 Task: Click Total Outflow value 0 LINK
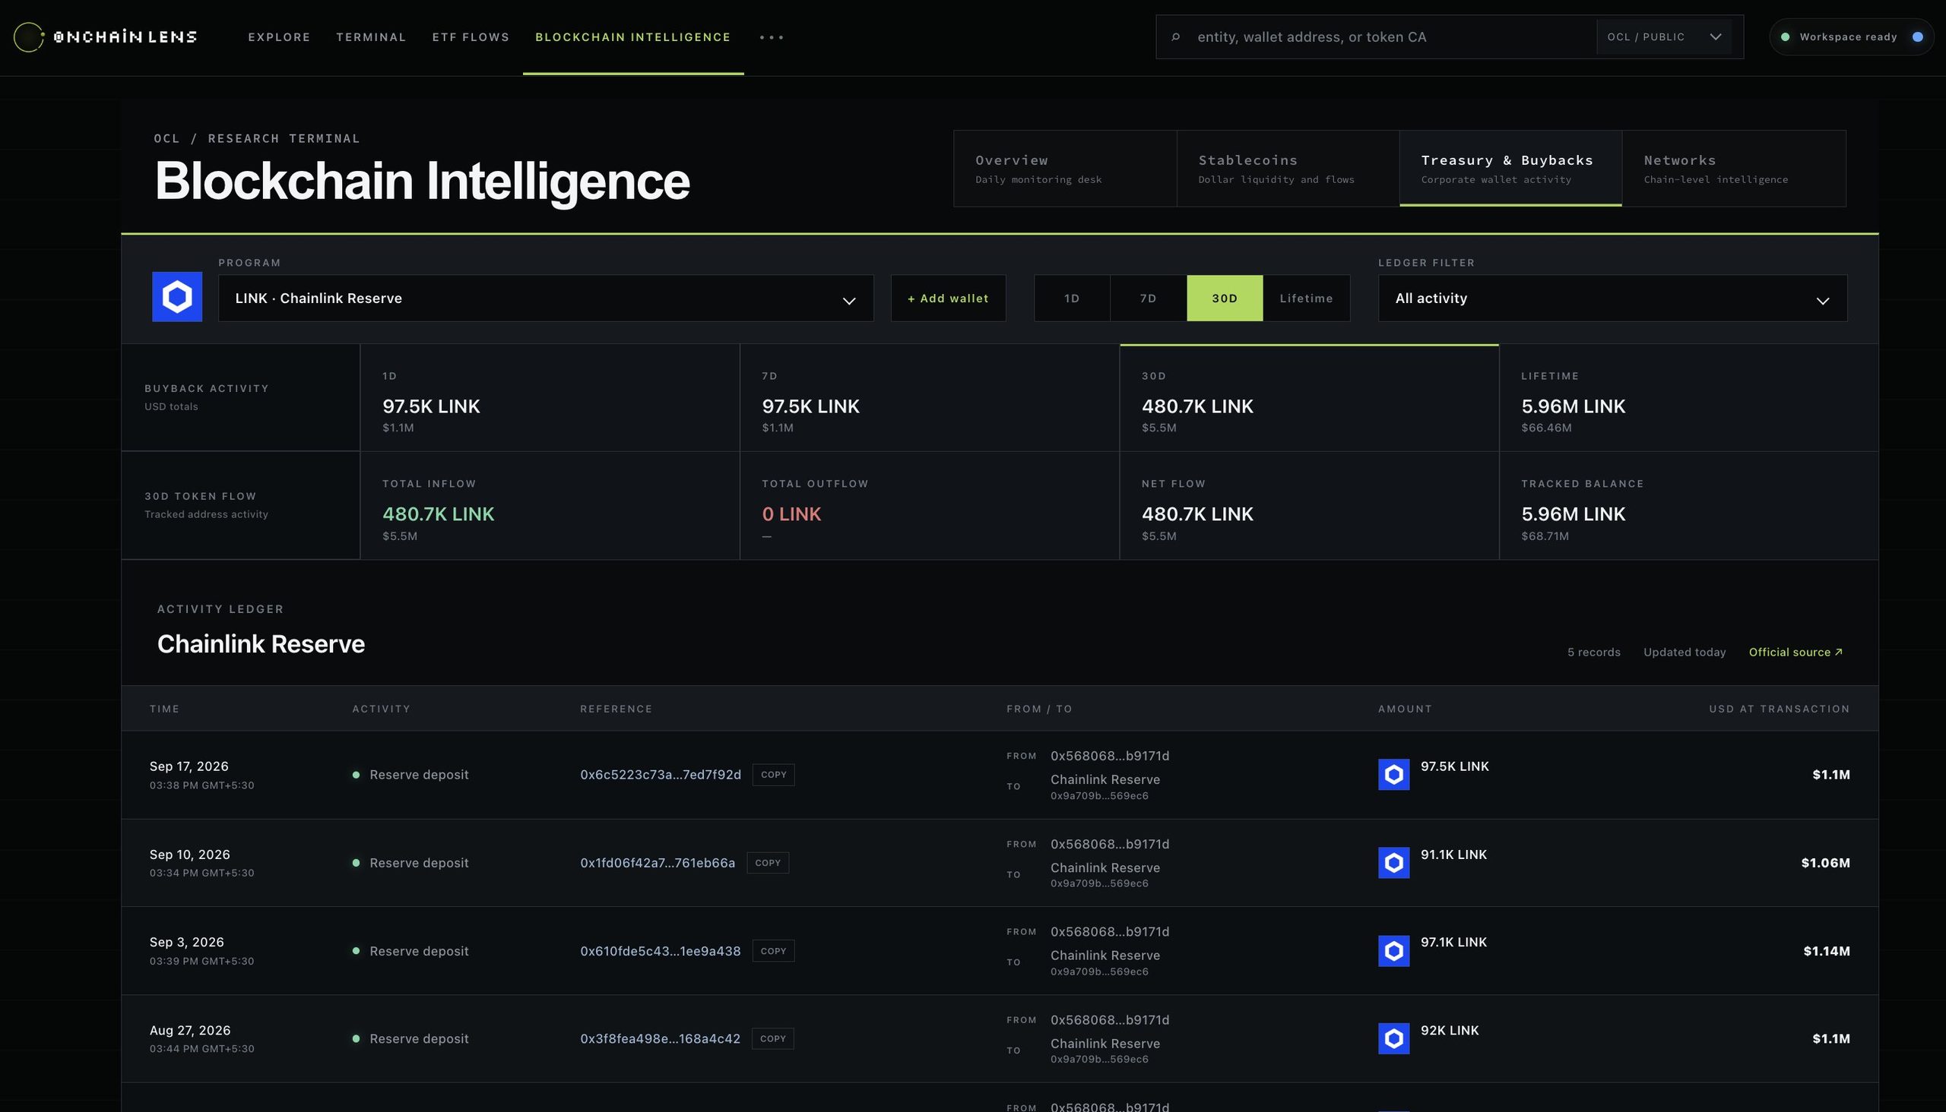791,514
